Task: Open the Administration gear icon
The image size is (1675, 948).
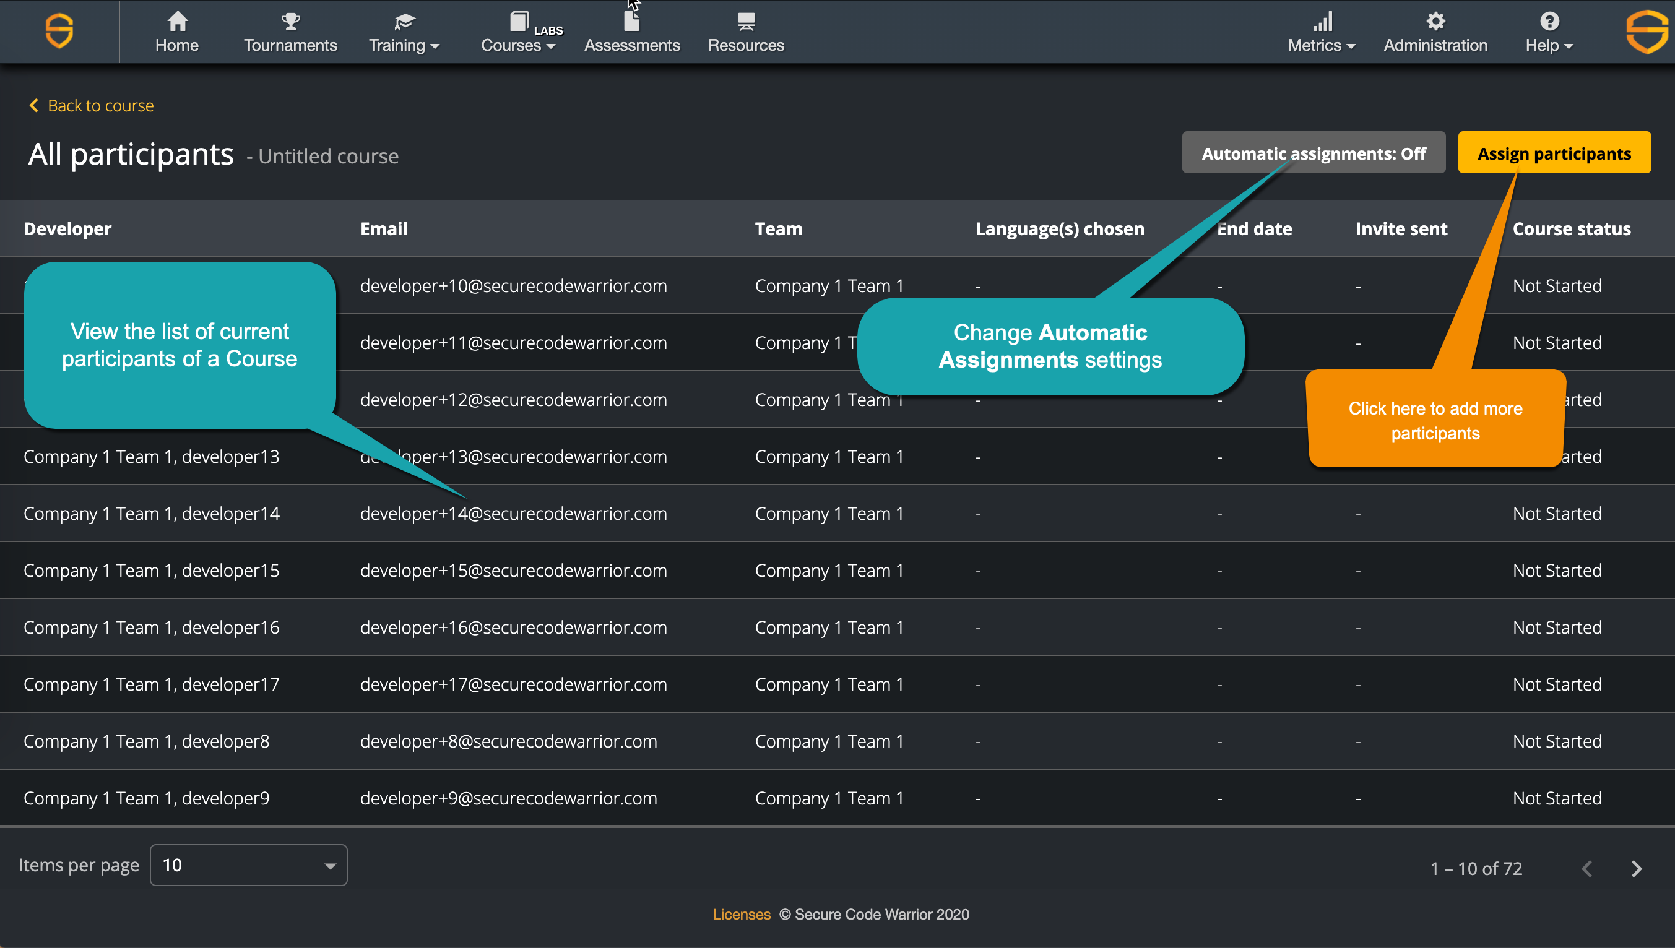Action: pos(1435,22)
